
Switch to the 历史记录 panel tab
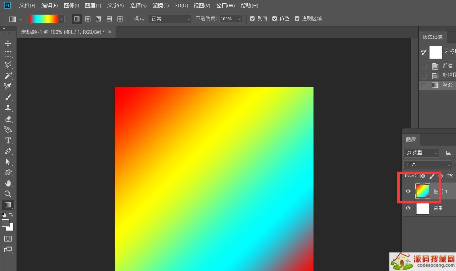point(433,37)
